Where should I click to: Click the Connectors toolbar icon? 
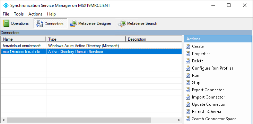[40, 24]
